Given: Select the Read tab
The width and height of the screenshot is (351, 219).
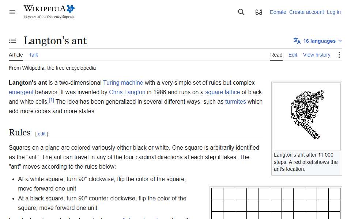Looking at the screenshot, I should (x=276, y=55).
